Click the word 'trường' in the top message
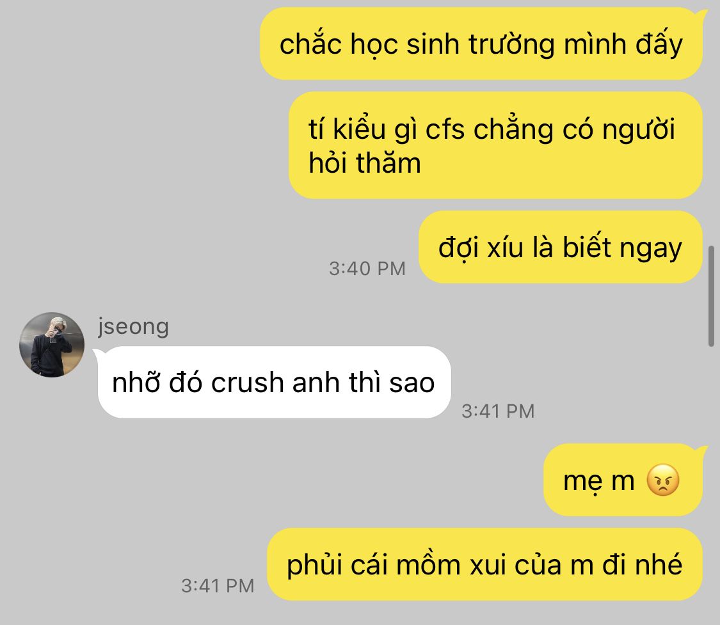 coord(511,45)
